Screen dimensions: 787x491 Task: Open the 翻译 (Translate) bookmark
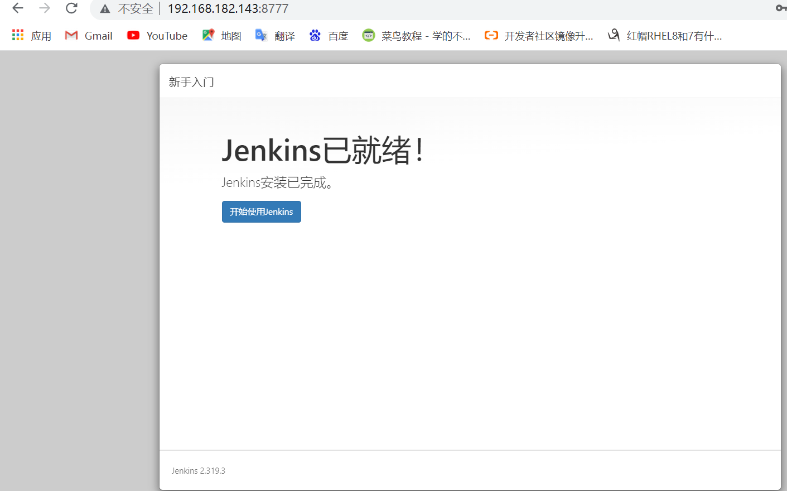pos(274,35)
